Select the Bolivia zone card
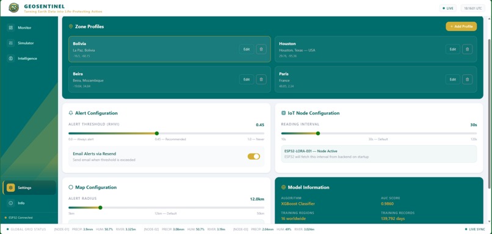 click(x=170, y=49)
